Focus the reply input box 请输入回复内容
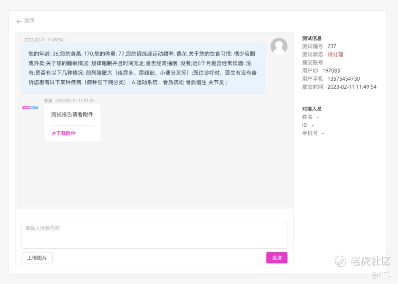This screenshot has height=284, width=398. [154, 235]
